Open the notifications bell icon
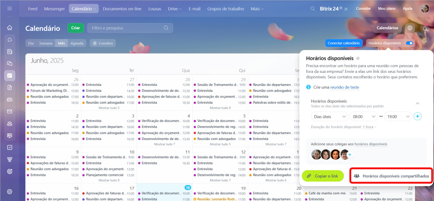This screenshot has width=434, height=201. coord(425,28)
